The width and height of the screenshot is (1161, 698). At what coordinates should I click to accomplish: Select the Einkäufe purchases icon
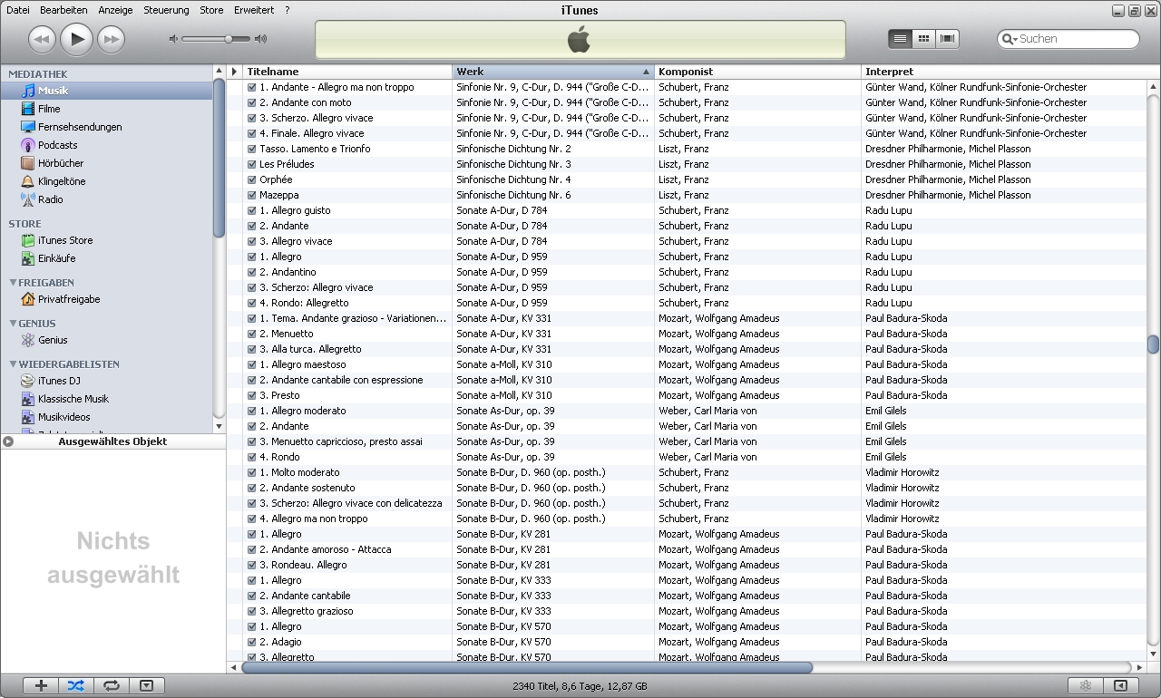[28, 258]
